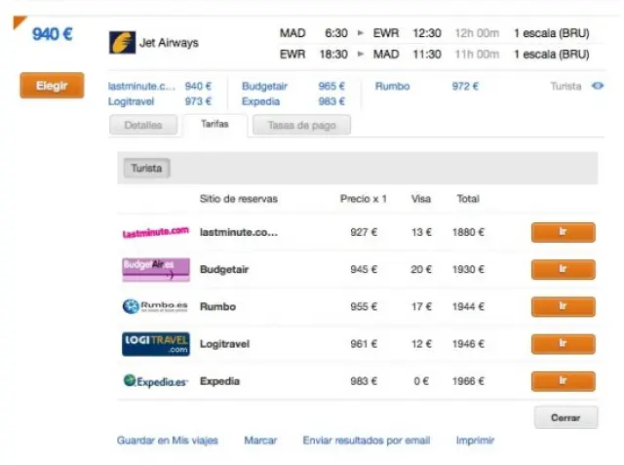Click the Logitravel.com logo

(156, 344)
